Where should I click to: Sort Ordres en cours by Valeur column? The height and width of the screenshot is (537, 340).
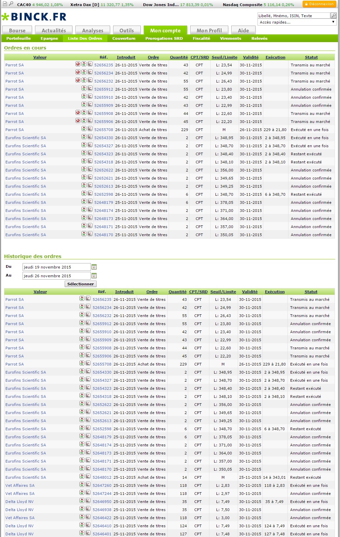(x=40, y=57)
